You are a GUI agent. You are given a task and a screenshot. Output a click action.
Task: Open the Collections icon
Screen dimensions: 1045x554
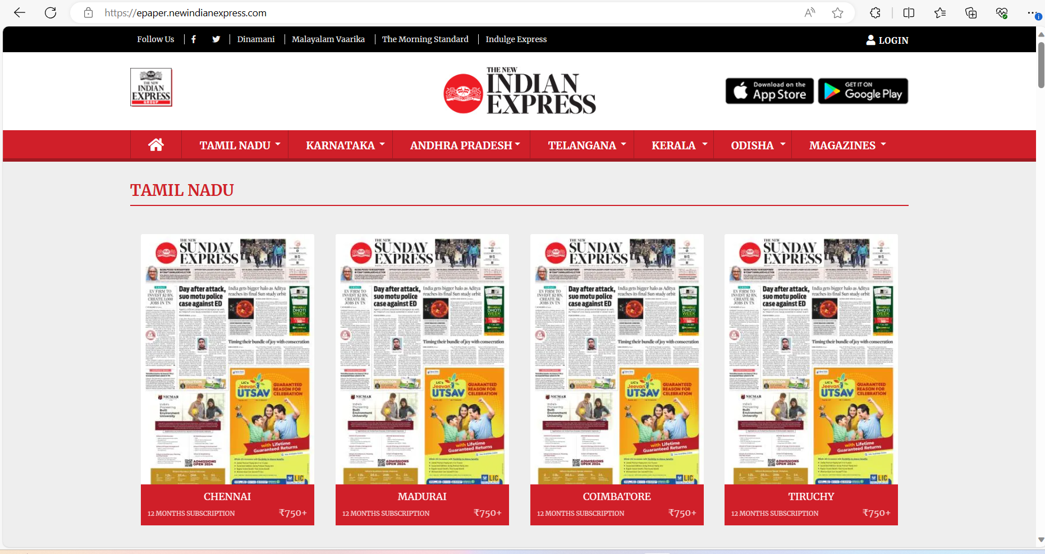pos(971,13)
